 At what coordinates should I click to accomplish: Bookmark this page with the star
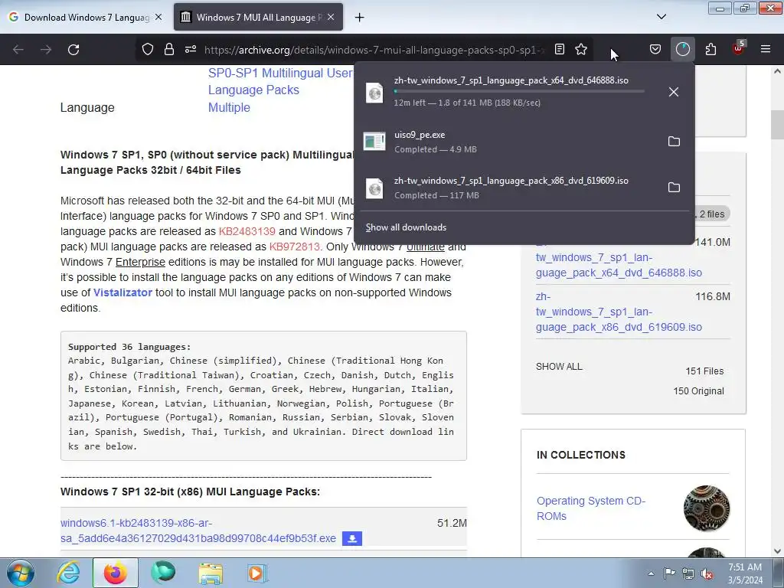(x=581, y=49)
